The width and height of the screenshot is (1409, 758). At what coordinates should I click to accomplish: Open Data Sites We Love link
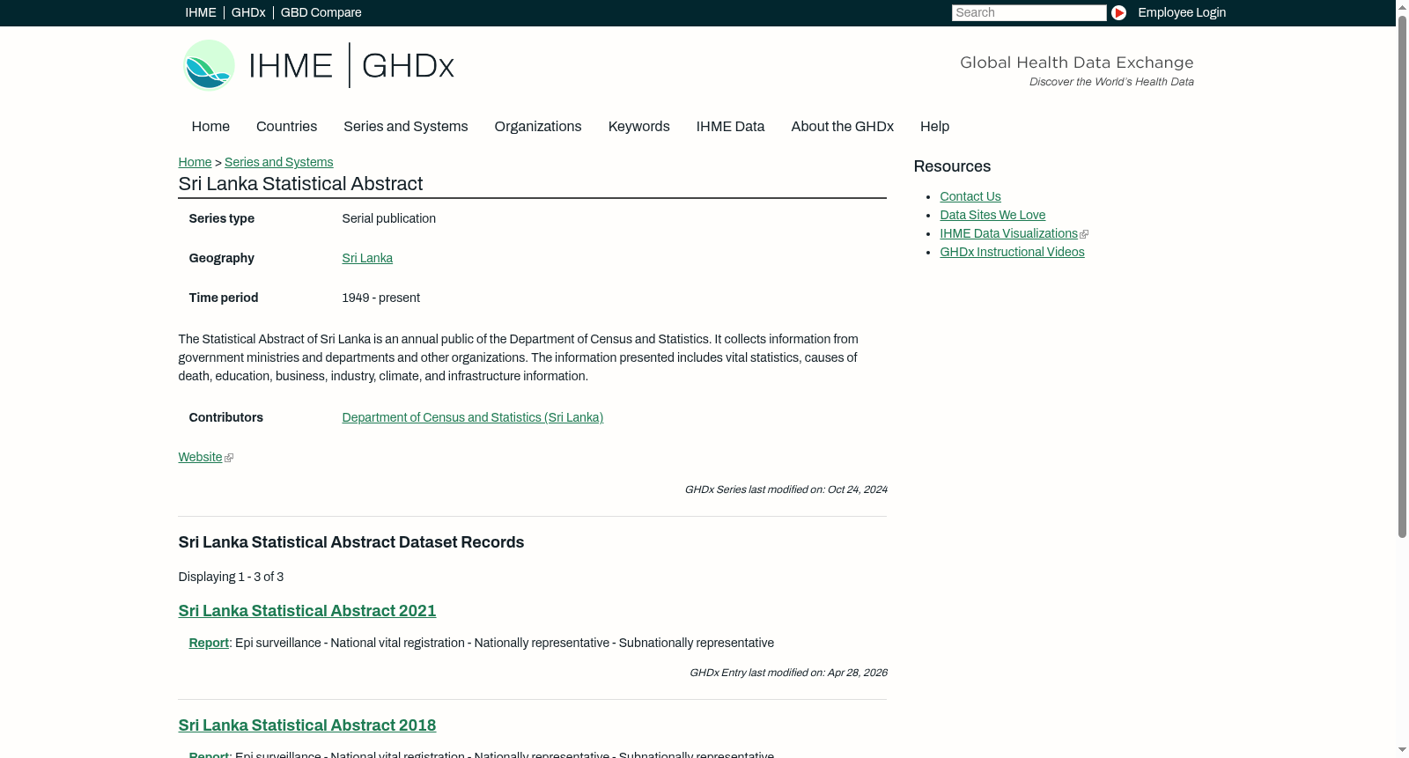(x=992, y=215)
